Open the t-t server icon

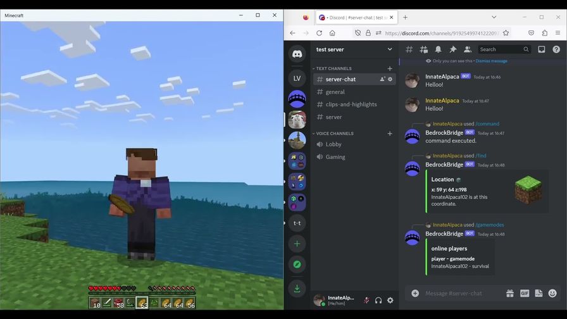point(297,223)
